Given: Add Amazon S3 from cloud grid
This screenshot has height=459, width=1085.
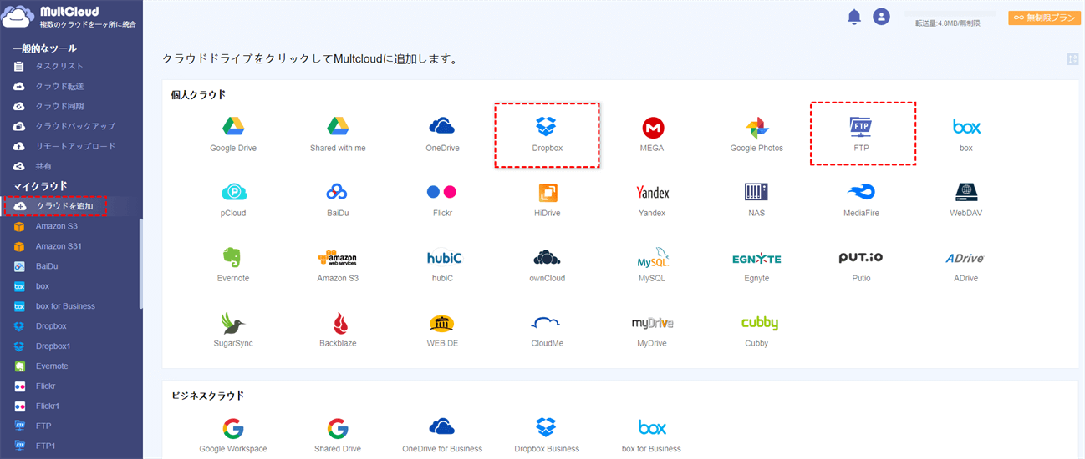Looking at the screenshot, I should tap(338, 265).
